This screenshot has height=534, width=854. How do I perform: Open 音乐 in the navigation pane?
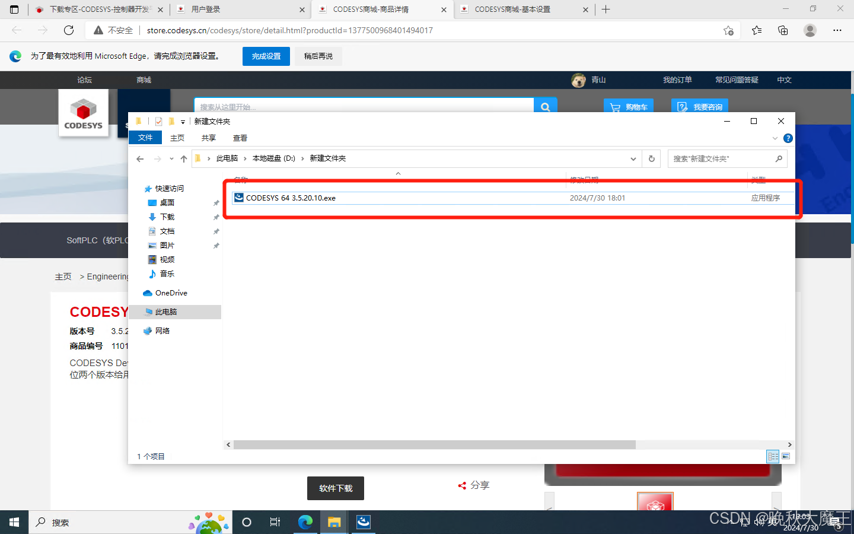tap(167, 274)
